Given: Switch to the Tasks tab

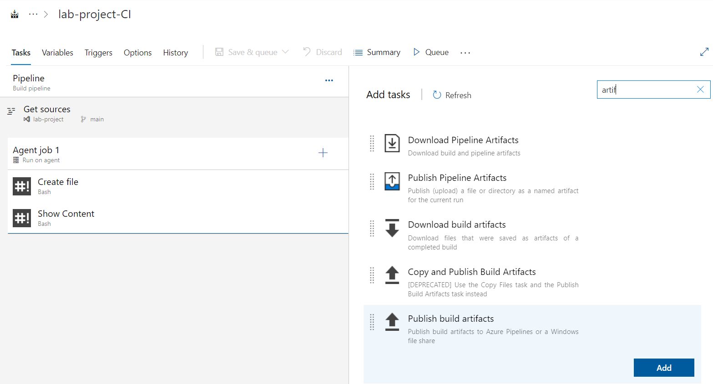Looking at the screenshot, I should pyautogui.click(x=21, y=53).
